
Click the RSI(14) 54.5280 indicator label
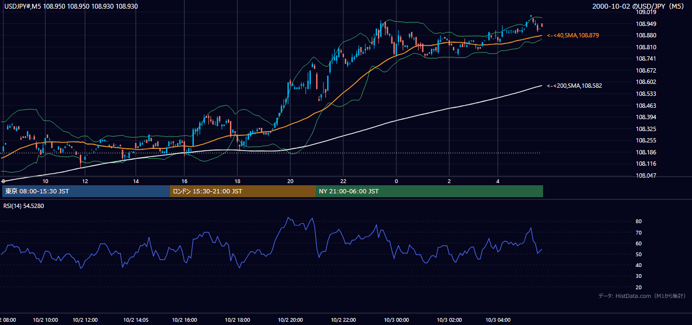(24, 206)
